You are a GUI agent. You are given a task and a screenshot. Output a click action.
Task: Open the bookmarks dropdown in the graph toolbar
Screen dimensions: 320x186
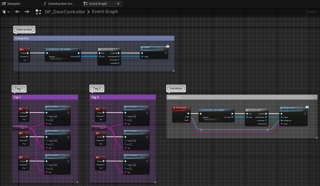[x=6, y=12]
